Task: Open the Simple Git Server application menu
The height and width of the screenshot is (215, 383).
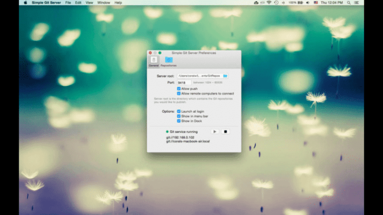Action: (46, 3)
